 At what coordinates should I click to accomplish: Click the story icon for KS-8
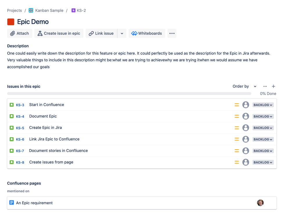(12, 162)
